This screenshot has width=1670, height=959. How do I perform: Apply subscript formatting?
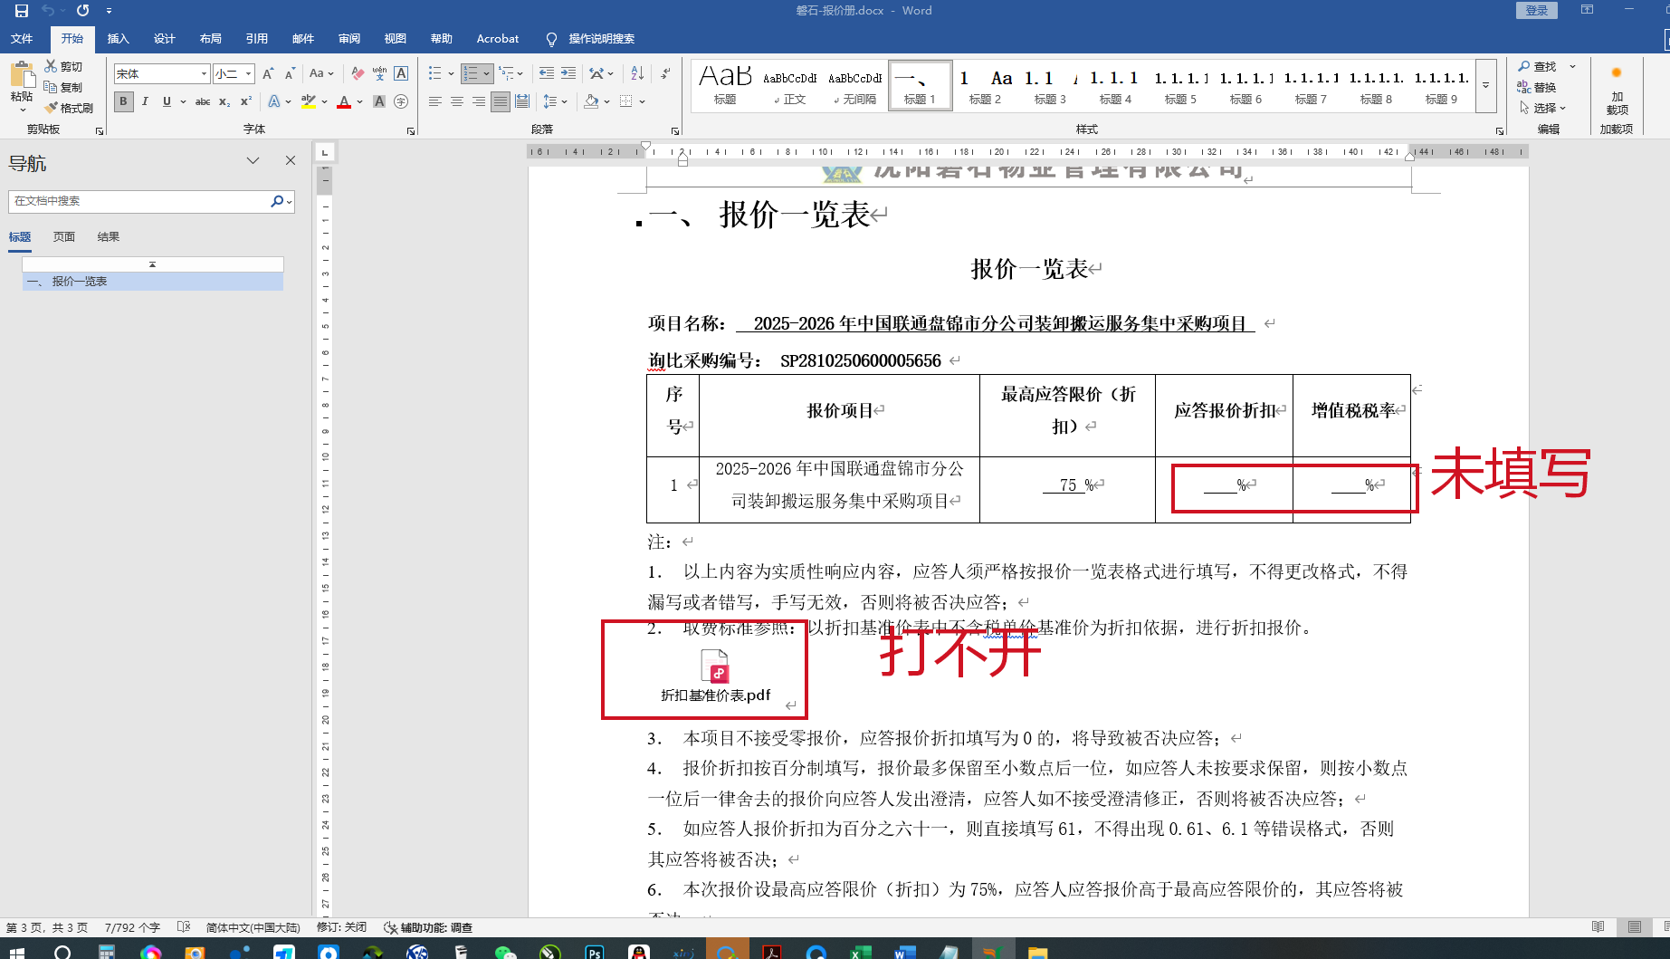224,101
